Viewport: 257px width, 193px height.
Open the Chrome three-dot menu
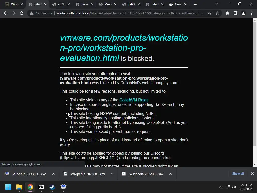(x=251, y=13)
